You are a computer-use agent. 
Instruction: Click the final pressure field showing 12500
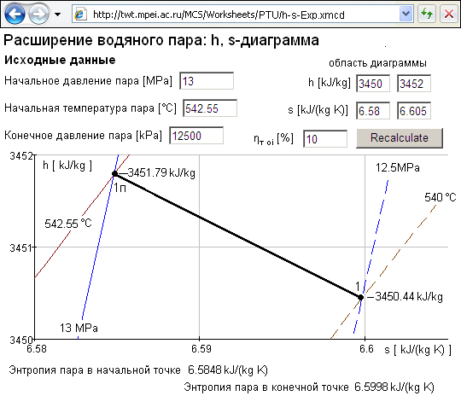pos(196,136)
